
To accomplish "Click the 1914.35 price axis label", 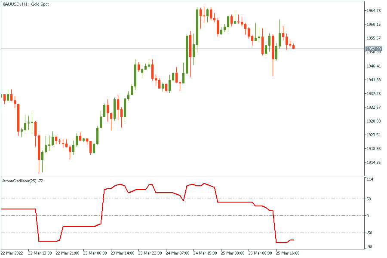I will pyautogui.click(x=373, y=162).
